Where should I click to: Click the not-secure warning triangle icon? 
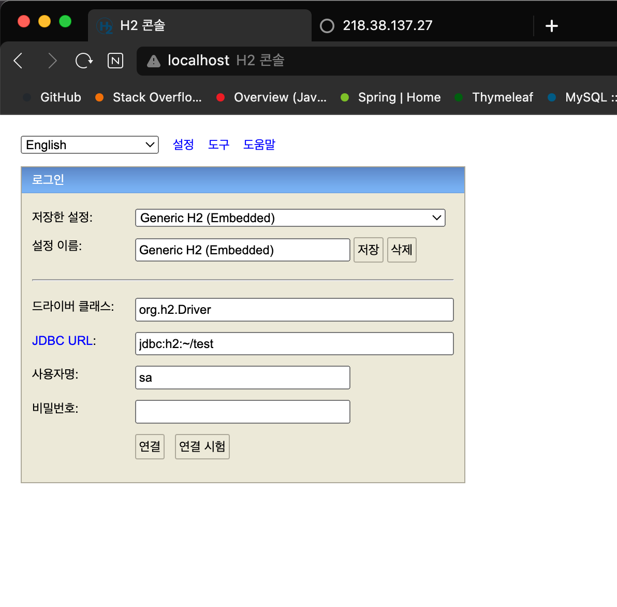pyautogui.click(x=153, y=61)
